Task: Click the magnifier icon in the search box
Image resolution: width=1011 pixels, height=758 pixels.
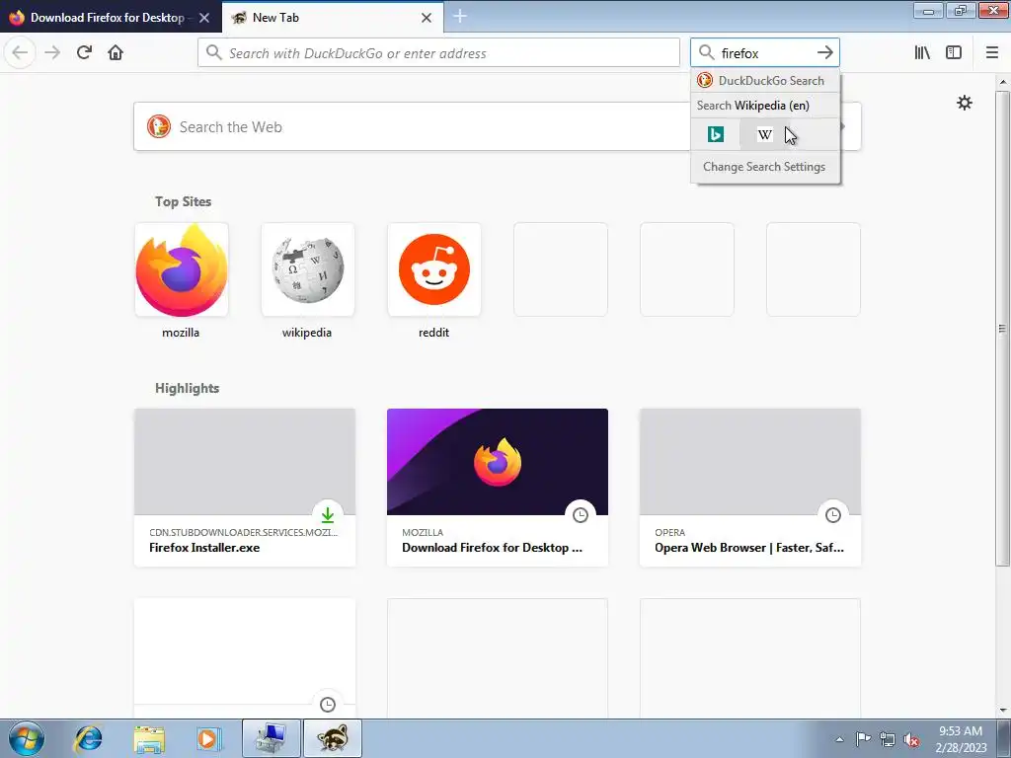Action: pyautogui.click(x=707, y=53)
